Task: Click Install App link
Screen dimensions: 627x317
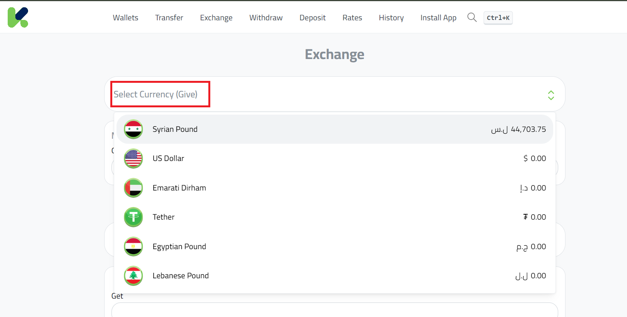Action: pyautogui.click(x=438, y=18)
